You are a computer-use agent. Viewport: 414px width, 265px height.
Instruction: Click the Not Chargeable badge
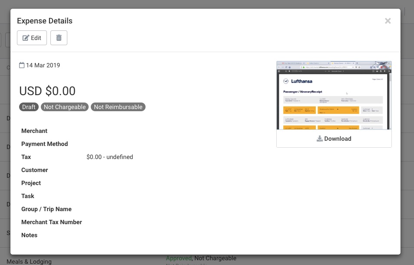[65, 107]
